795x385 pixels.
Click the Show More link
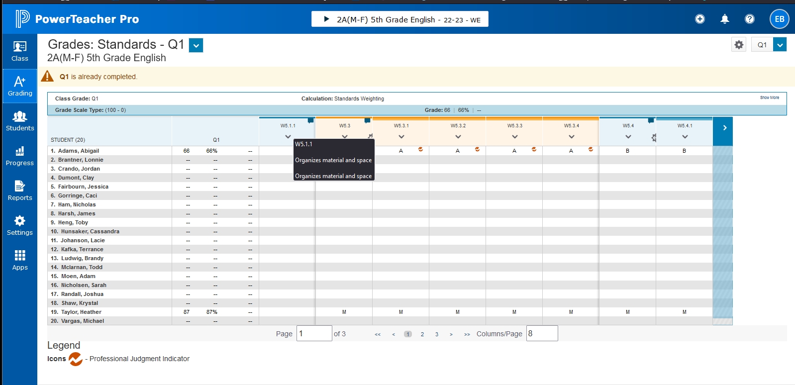[769, 97]
